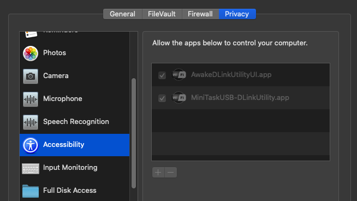Add an app with the plus button
This screenshot has height=201, width=357.
coord(158,172)
